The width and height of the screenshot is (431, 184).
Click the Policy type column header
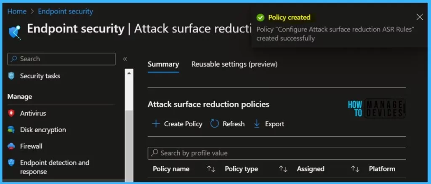click(241, 169)
